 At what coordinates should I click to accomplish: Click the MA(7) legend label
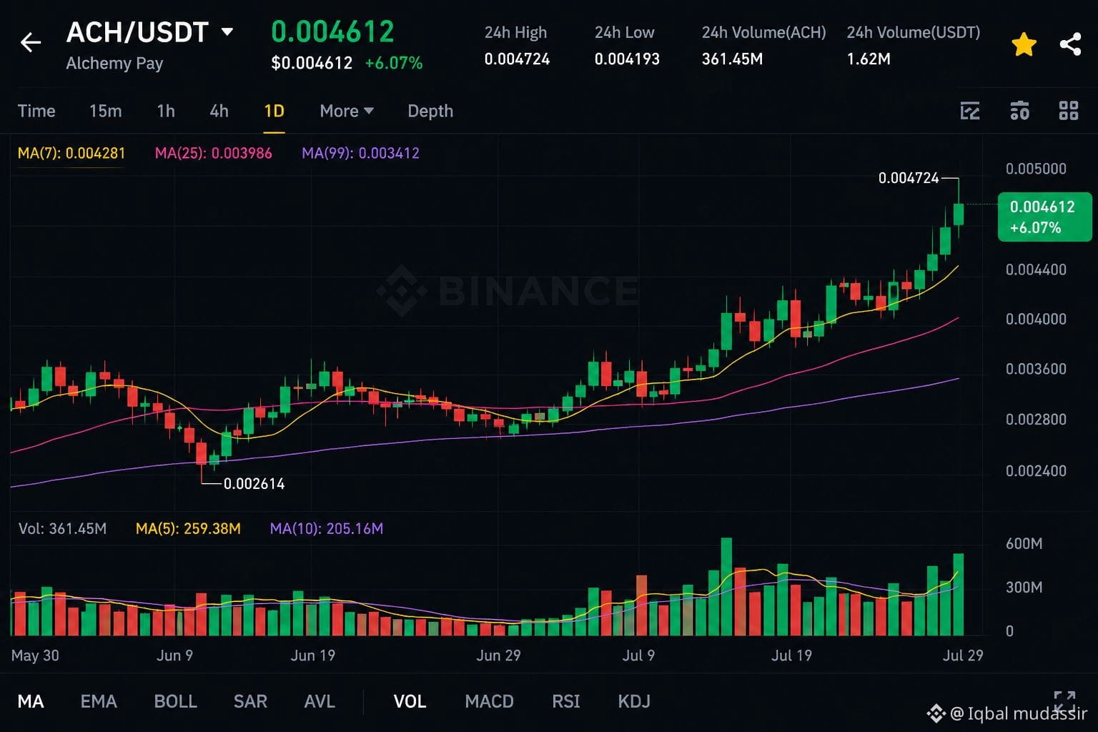coord(71,153)
